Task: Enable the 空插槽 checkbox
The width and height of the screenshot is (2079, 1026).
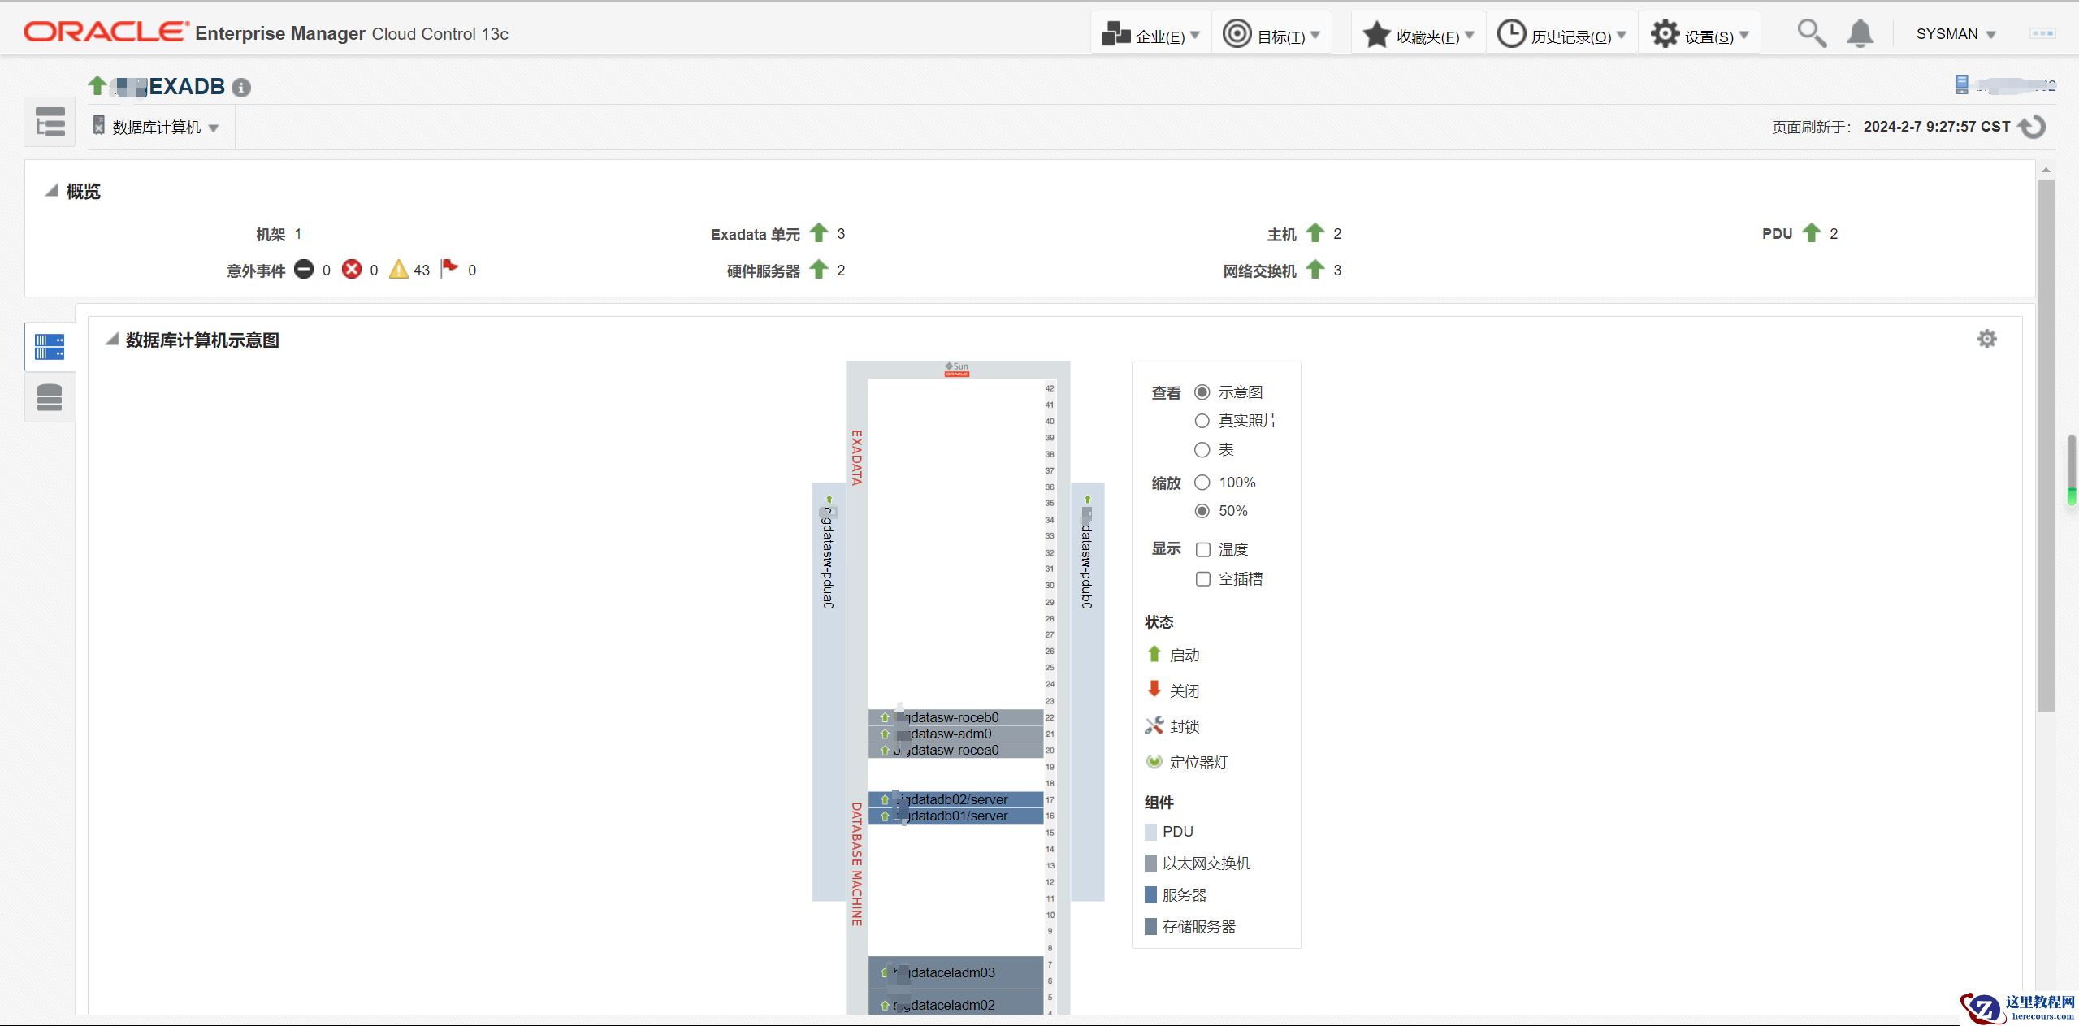Action: pos(1203,579)
